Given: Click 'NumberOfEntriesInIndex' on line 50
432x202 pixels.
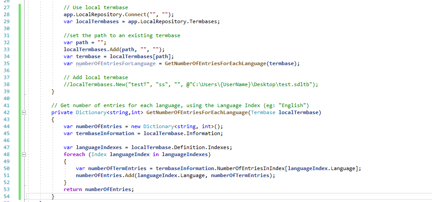Looking at the screenshot, I should tap(251, 168).
